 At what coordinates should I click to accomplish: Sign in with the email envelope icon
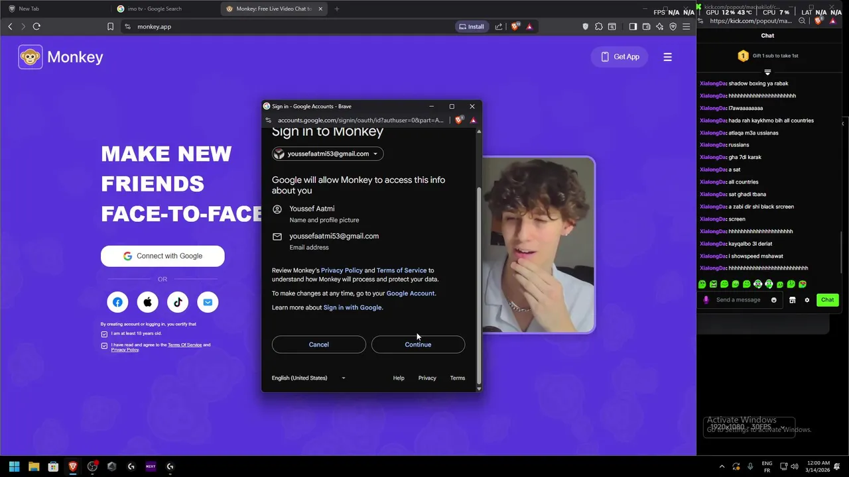point(208,302)
